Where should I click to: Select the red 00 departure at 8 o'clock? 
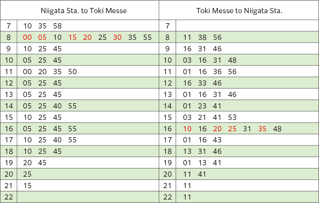[x=27, y=37]
